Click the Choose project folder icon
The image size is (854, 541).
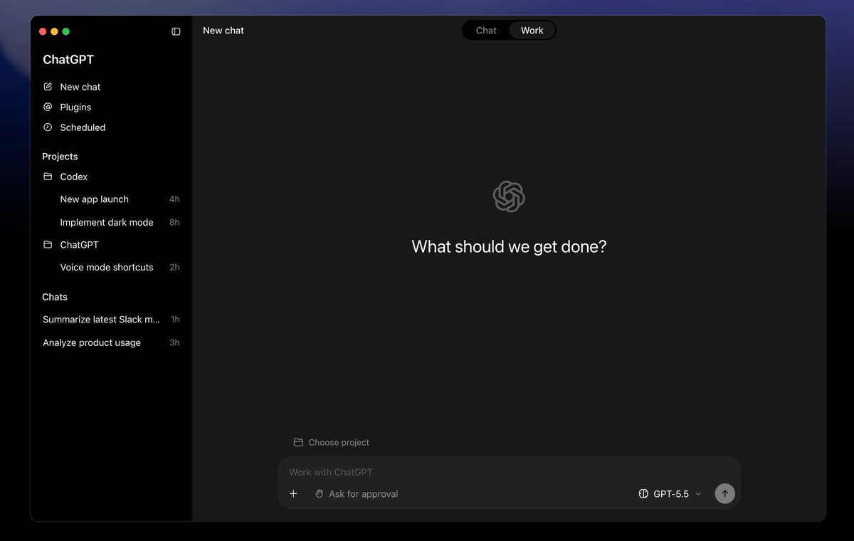click(298, 442)
